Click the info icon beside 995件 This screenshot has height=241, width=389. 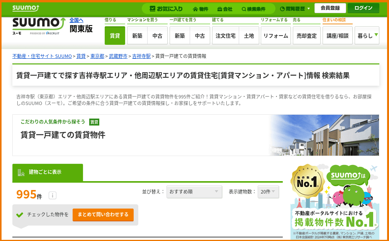click(x=53, y=195)
